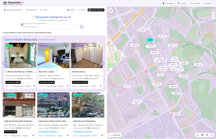Toggle heart on Distrito centro listing

pos(96,46)
